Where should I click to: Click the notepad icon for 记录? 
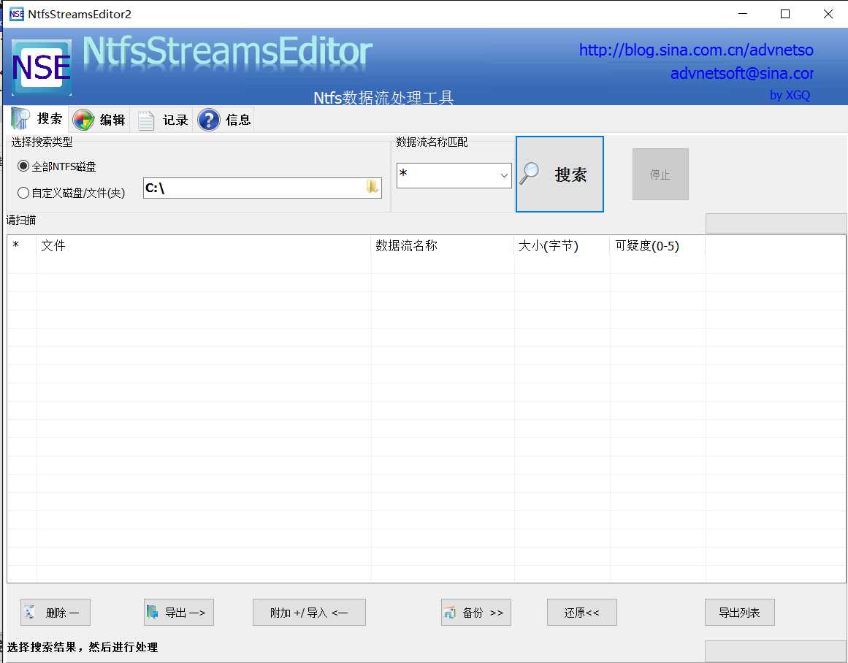pos(145,120)
